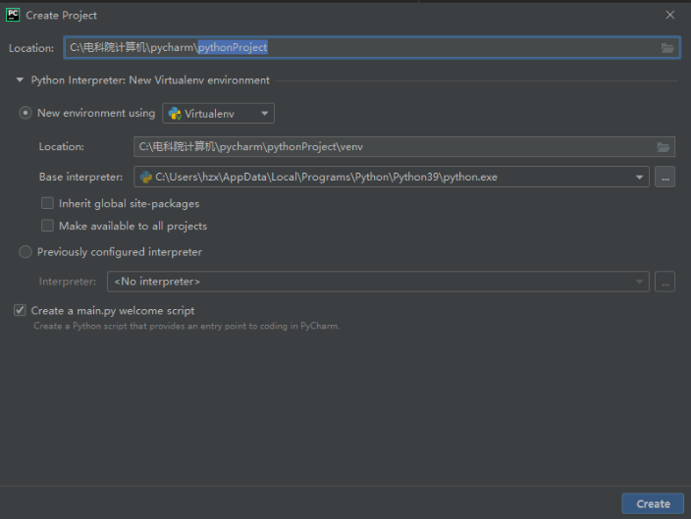Select New environment using radio button

click(26, 113)
